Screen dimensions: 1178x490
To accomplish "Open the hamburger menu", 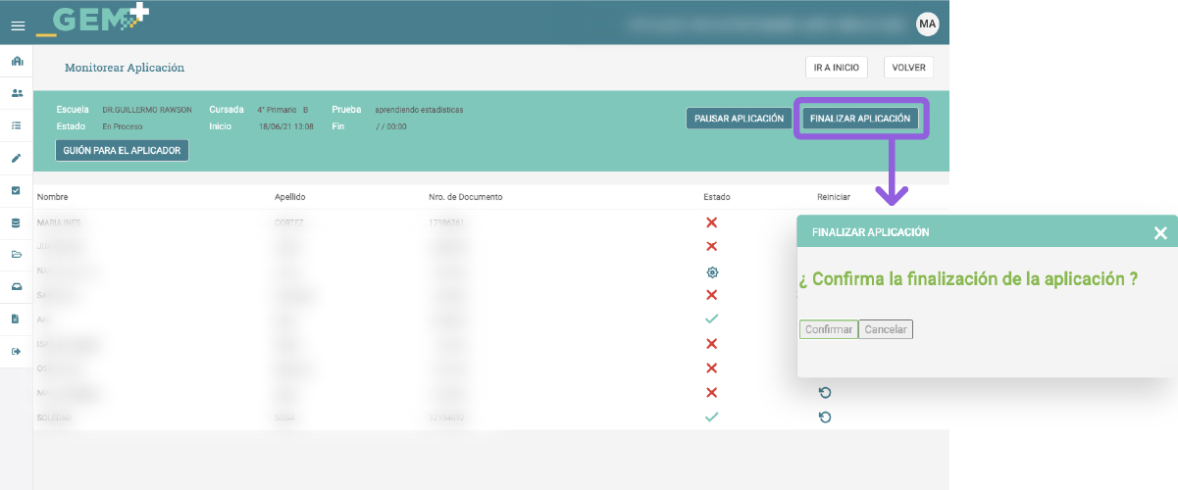I will tap(17, 25).
